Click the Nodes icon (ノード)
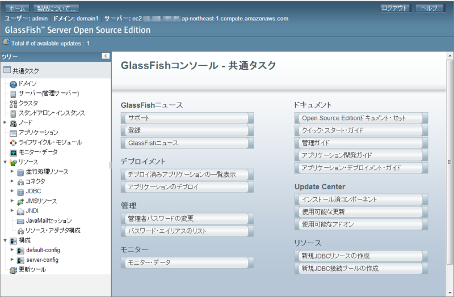 pyautogui.click(x=13, y=124)
